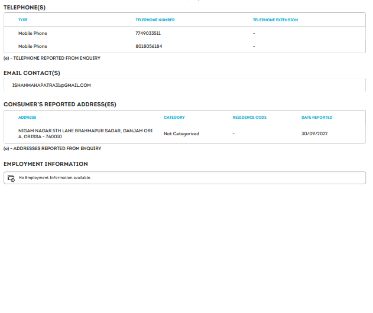Click the TYPE column header

(23, 20)
